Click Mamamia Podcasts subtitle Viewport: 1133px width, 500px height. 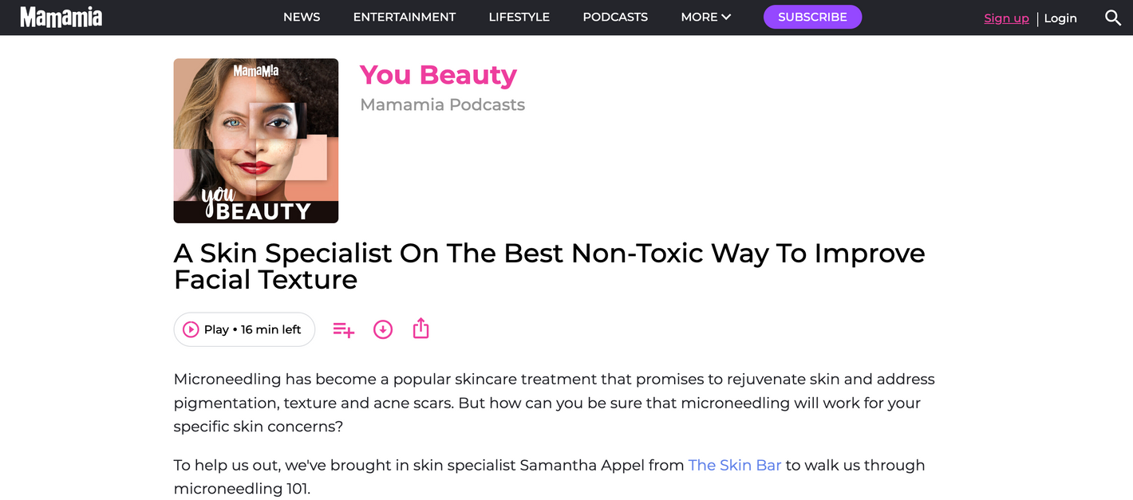tap(442, 104)
